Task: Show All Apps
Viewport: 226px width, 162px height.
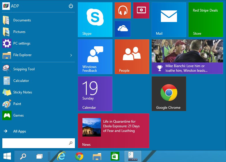Action: pos(38,131)
